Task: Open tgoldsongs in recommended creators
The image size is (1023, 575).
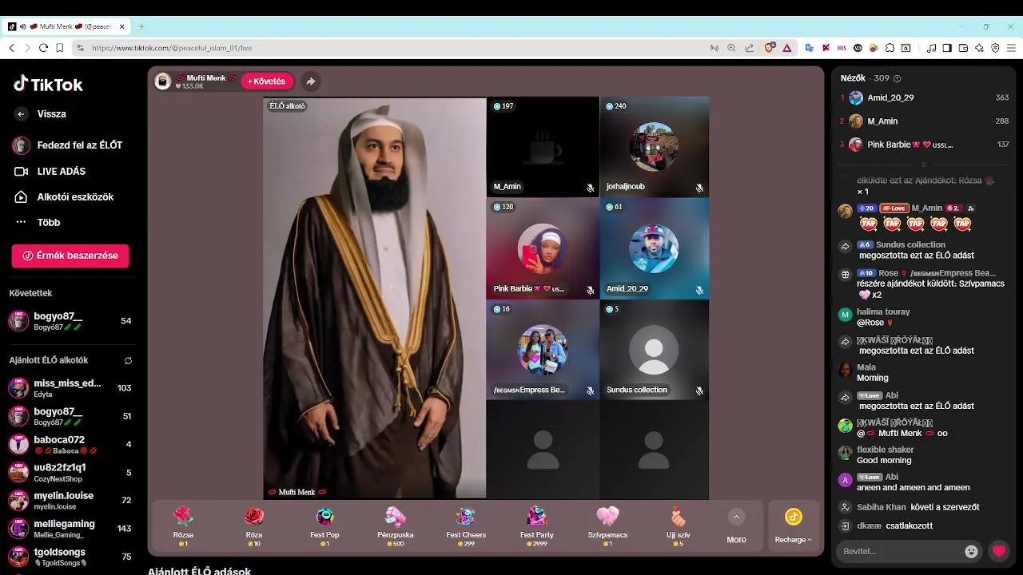Action: [x=70, y=557]
